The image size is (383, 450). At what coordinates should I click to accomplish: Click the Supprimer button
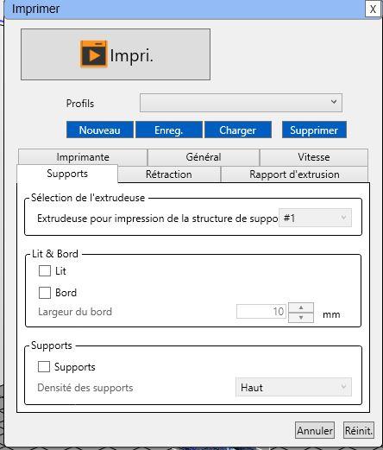(x=314, y=130)
